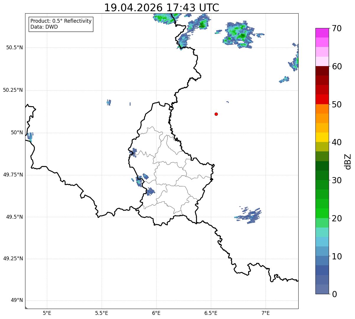Screen dimensions: 355x319
Task: Click the 7°E longitude tick label
Action: (266, 313)
